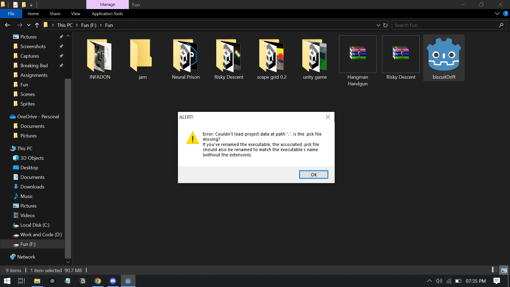Expand the ribbon with the chevron
The image size is (510, 287).
(x=497, y=14)
